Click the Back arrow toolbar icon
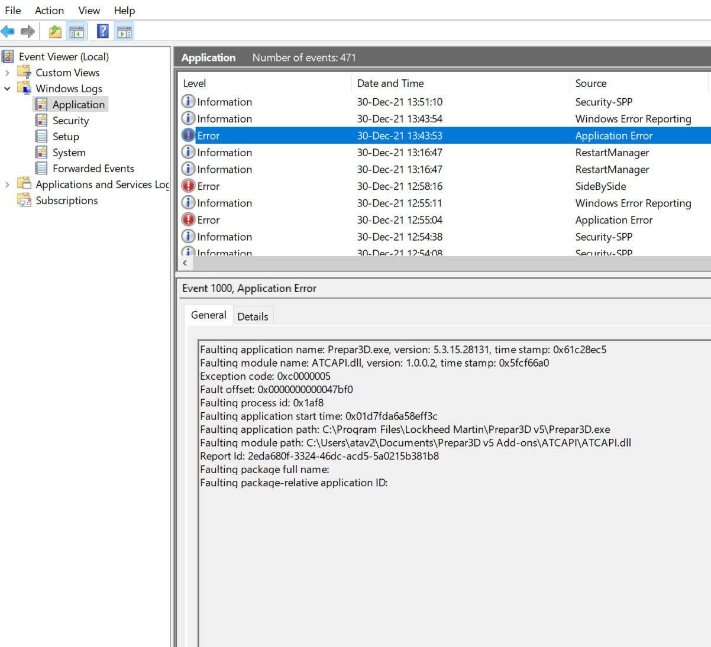Screen dimensions: 711x647 pyautogui.click(x=8, y=31)
